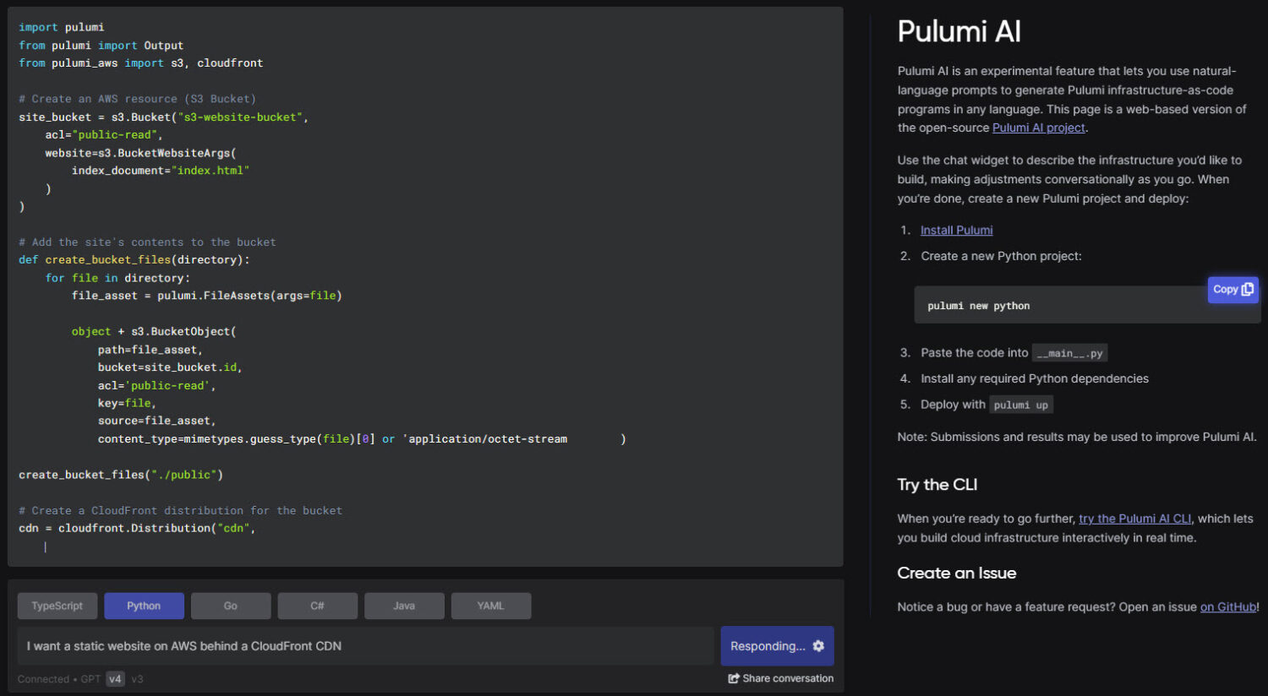Select the v3 GPT version option

[x=137, y=679]
